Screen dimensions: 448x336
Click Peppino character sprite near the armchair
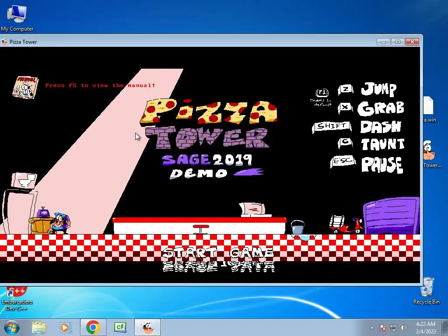point(60,223)
